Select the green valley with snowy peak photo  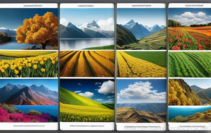pyautogui.click(x=141, y=29)
